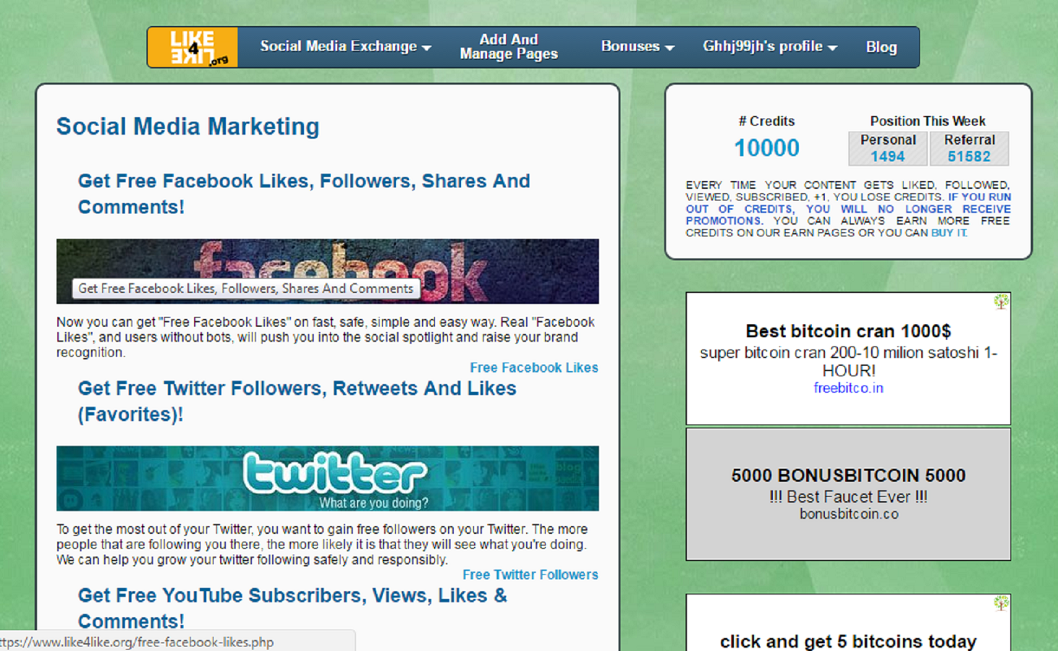Select the Personal position 1494 box
This screenshot has height=651, width=1058.
(x=888, y=148)
